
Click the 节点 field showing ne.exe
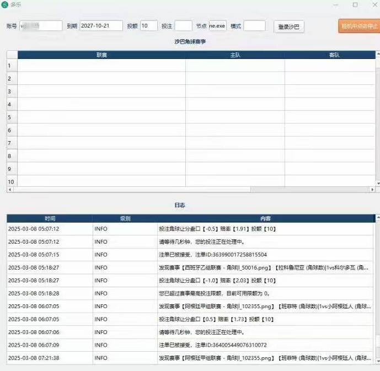pyautogui.click(x=217, y=26)
